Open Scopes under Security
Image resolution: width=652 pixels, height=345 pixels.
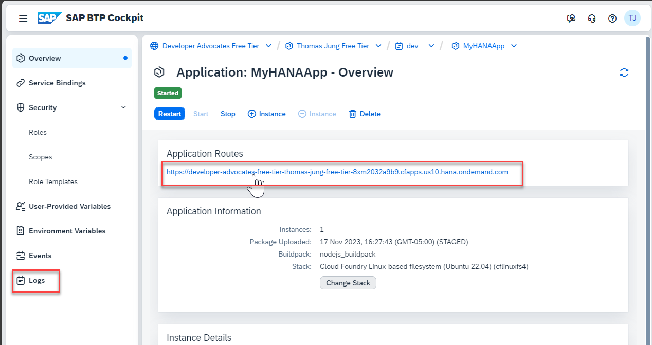(40, 157)
